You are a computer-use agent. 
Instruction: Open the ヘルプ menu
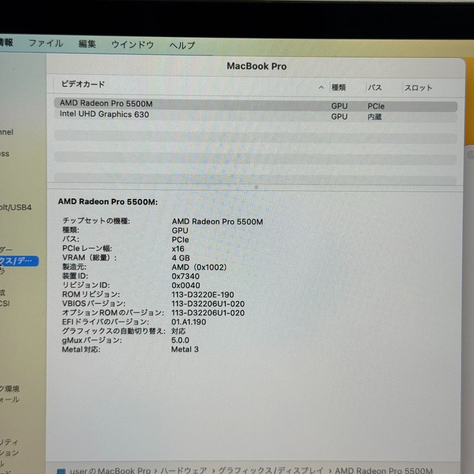coord(182,45)
